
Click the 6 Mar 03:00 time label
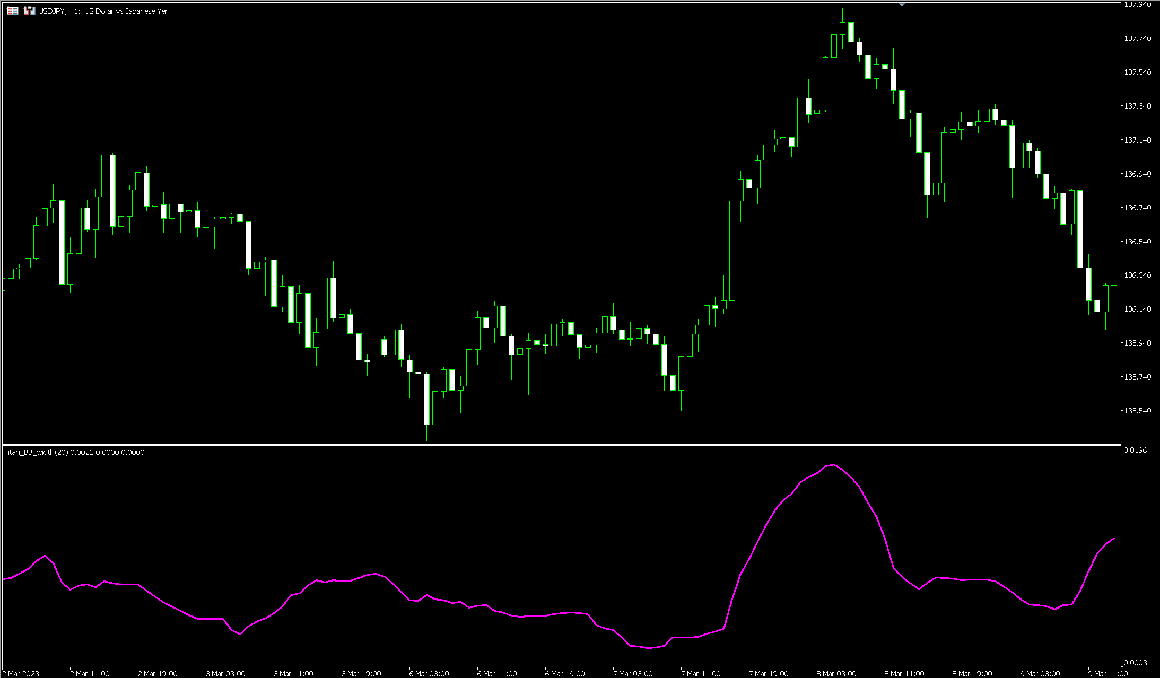[429, 673]
